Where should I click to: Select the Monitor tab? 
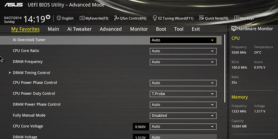click(x=139, y=29)
